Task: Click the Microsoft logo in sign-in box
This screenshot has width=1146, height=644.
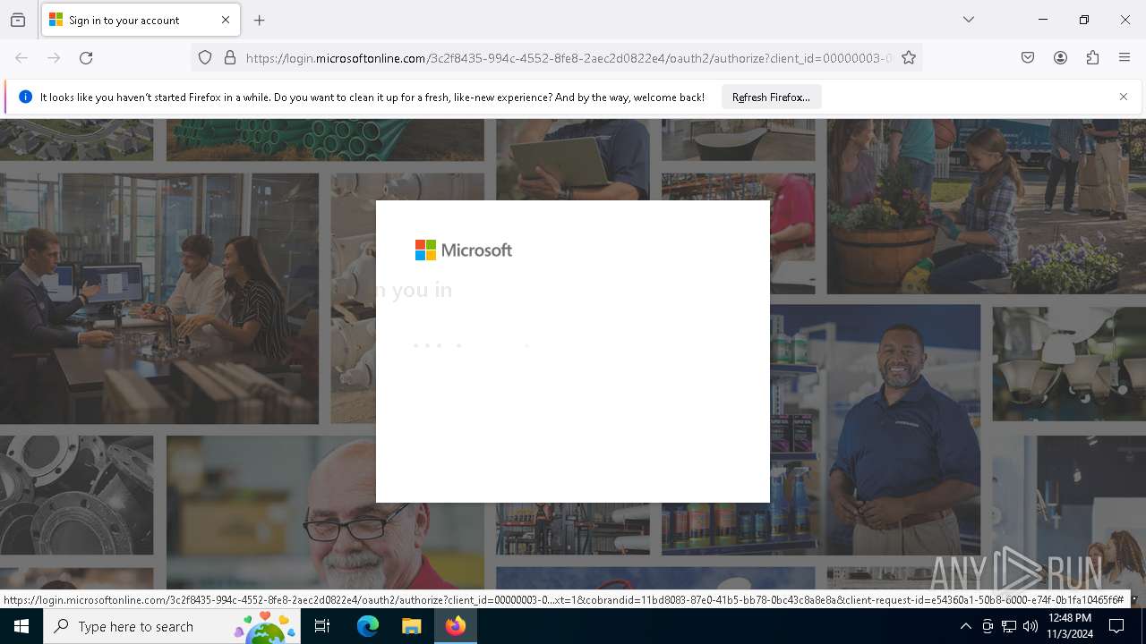Action: tap(464, 250)
